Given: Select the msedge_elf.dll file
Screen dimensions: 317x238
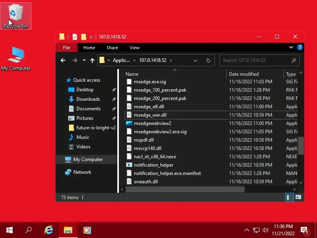Looking at the screenshot, I should (149, 107).
